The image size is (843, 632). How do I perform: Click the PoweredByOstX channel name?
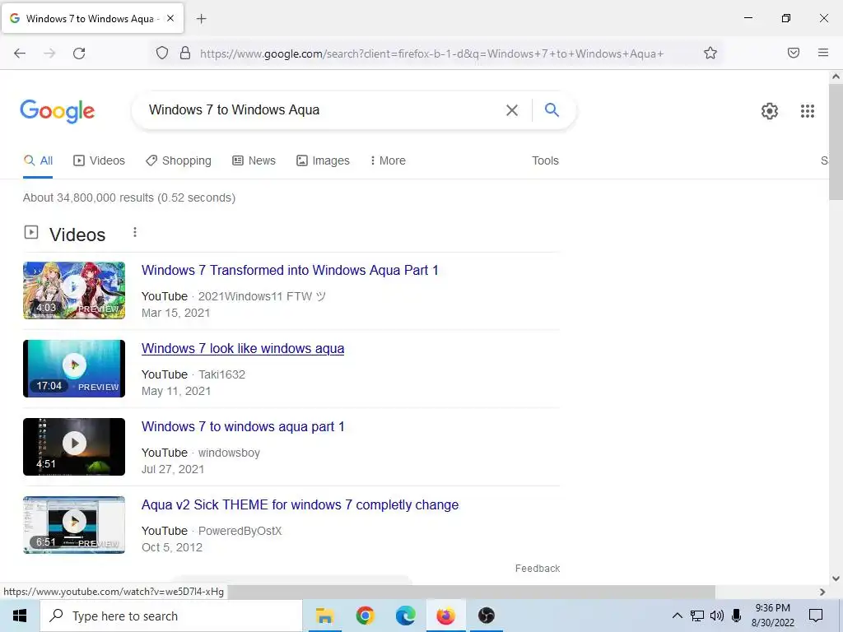[240, 531]
